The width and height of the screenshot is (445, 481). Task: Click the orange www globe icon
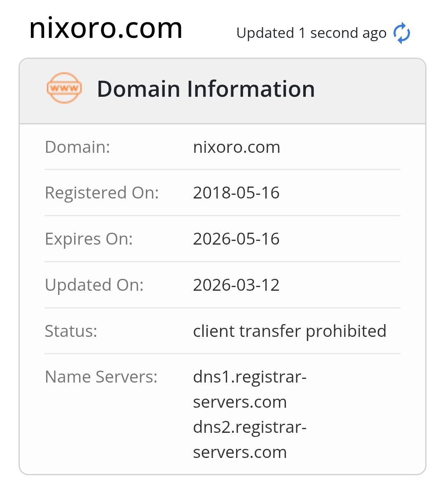tap(64, 88)
